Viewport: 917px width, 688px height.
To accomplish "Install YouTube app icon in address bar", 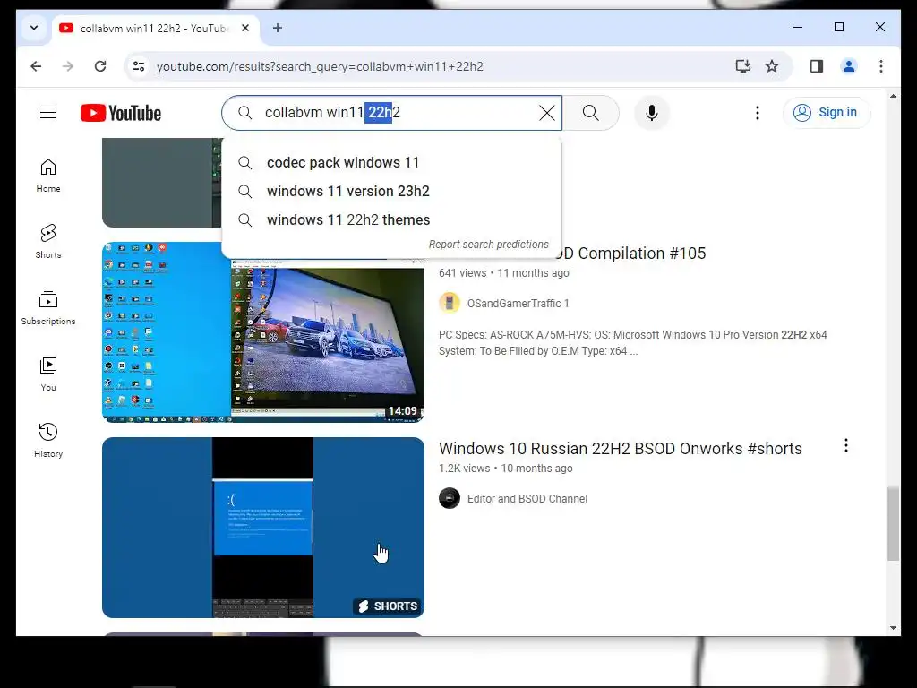I will click(742, 66).
